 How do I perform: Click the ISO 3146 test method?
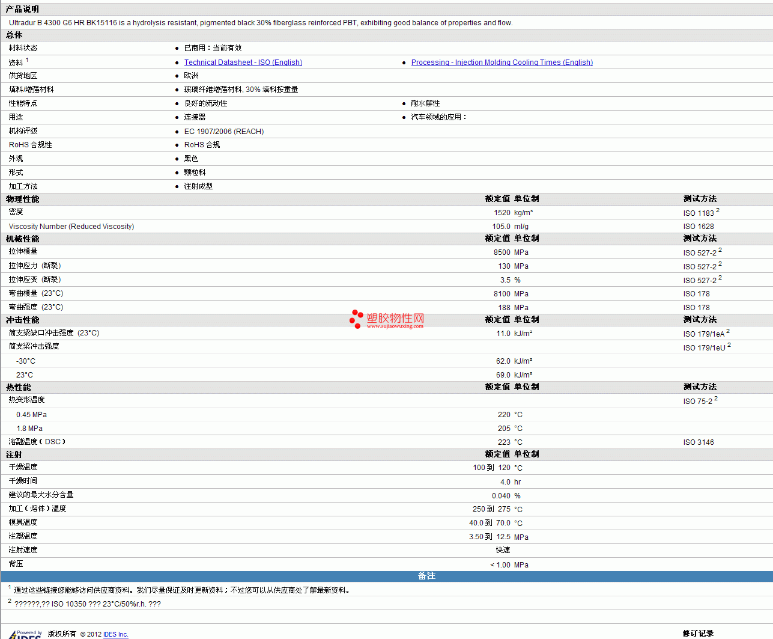point(699,442)
